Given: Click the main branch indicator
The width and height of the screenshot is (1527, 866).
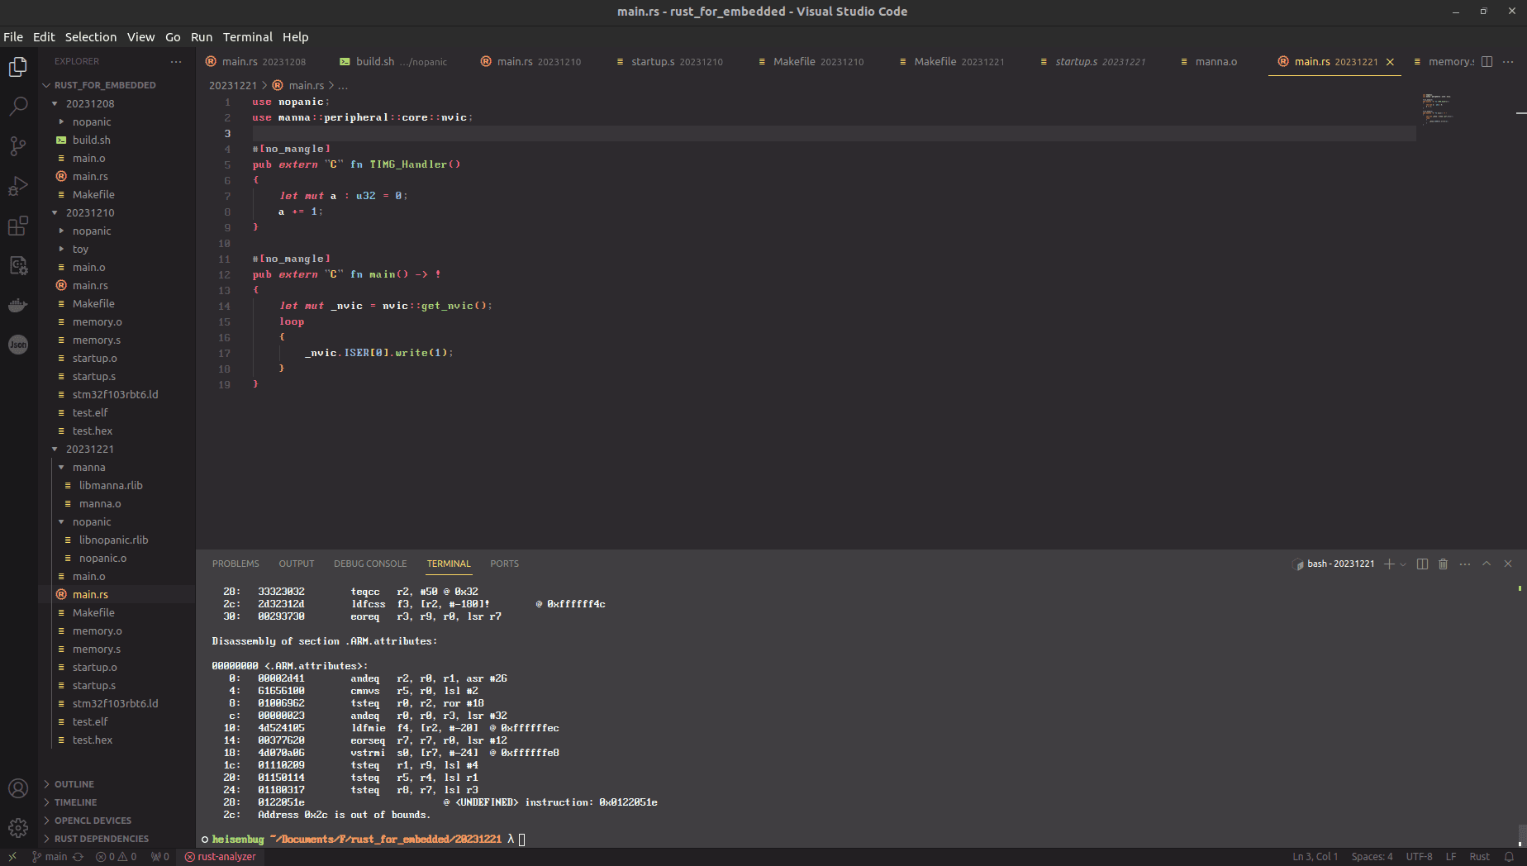Looking at the screenshot, I should 50,857.
